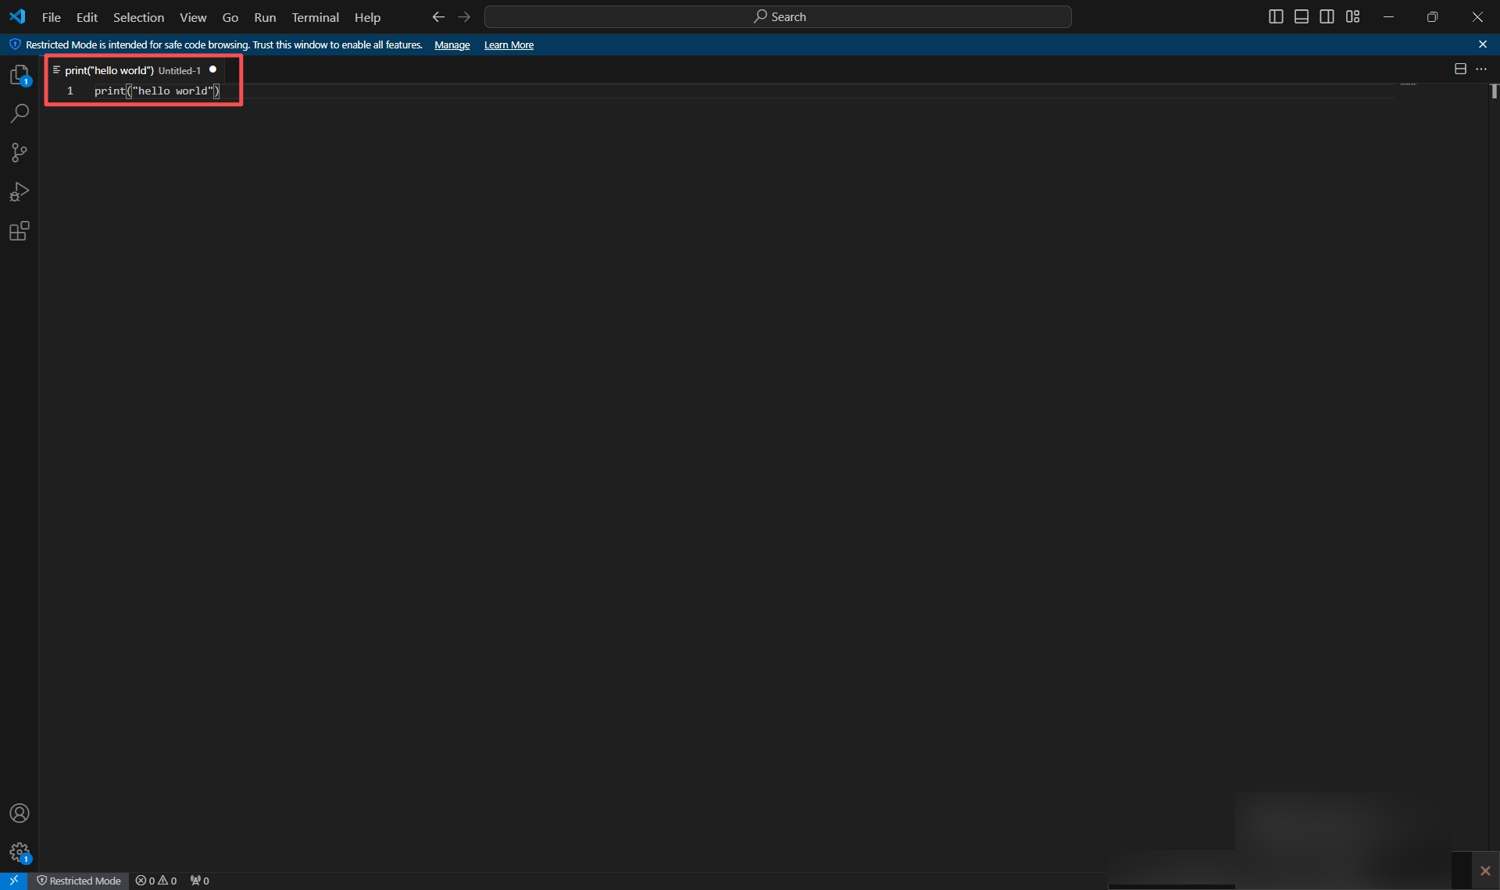1500x890 pixels.
Task: Toggle the Primary Side Bar layout button
Action: (x=1276, y=17)
